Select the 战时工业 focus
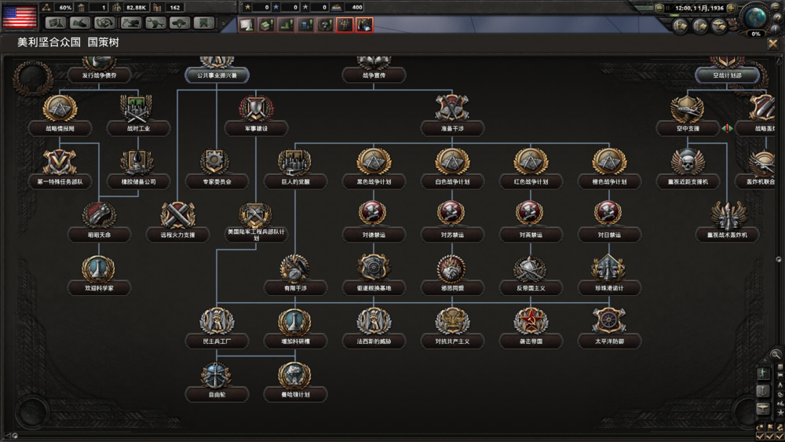The height and width of the screenshot is (442, 785). tap(138, 115)
